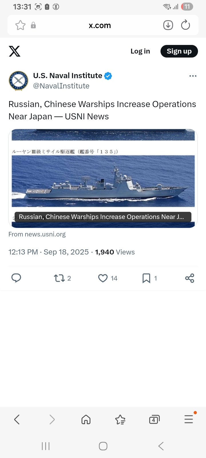
Task: Tap the download icon in address bar
Action: click(168, 25)
